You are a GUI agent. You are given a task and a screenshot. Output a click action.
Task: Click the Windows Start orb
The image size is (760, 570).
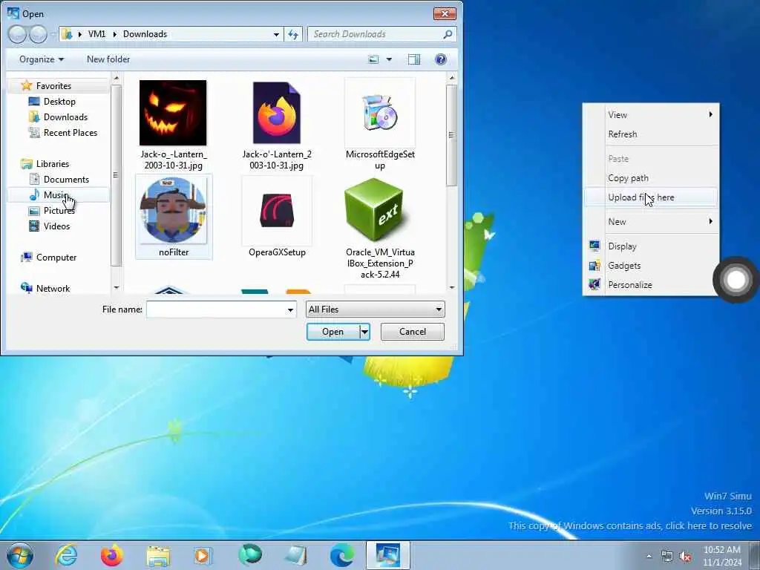coord(20,555)
